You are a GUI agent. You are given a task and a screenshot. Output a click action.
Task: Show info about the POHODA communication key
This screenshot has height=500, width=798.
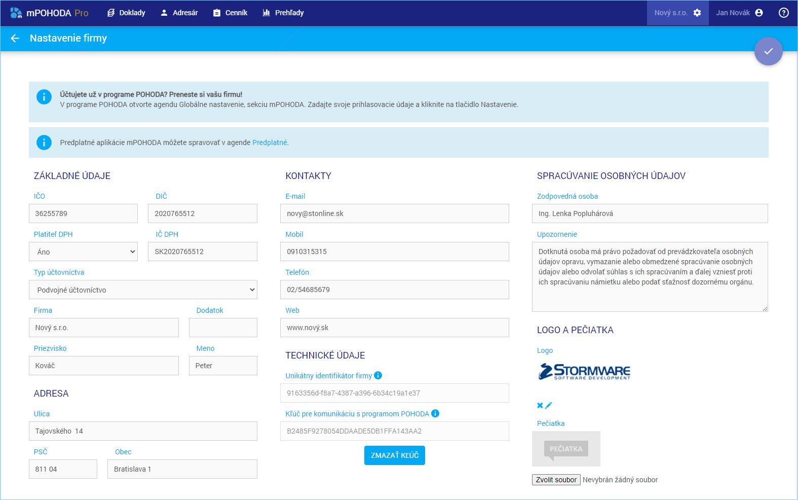tap(435, 414)
